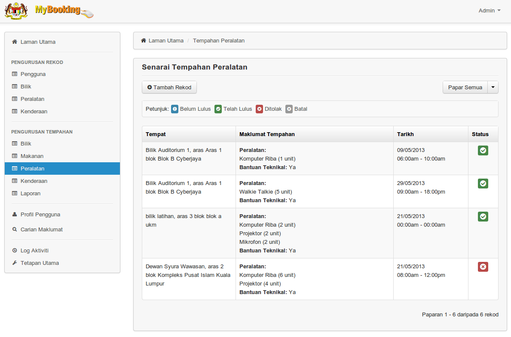Screen dimensions: 511x337
Task: Expand the Paper Semua filter dropdown arrow
Action: coord(493,87)
